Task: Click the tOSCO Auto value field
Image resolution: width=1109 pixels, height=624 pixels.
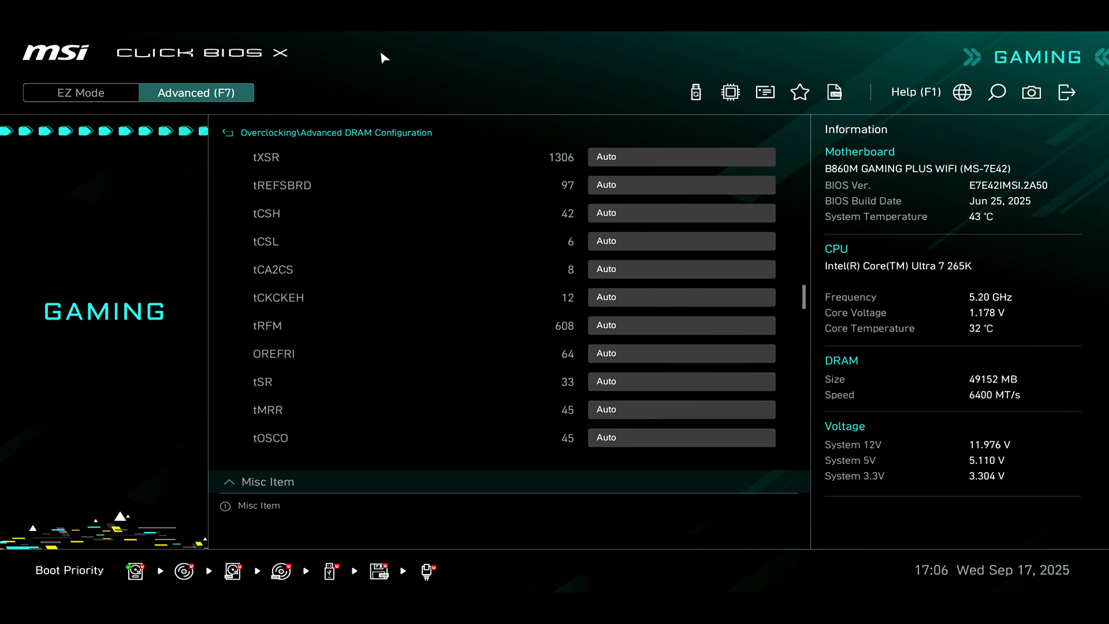Action: pyautogui.click(x=681, y=437)
